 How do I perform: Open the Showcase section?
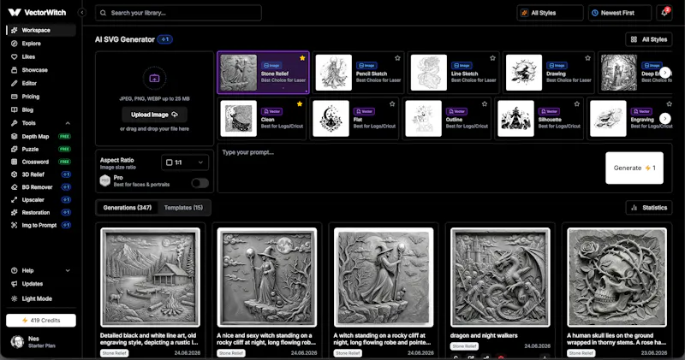coord(34,70)
